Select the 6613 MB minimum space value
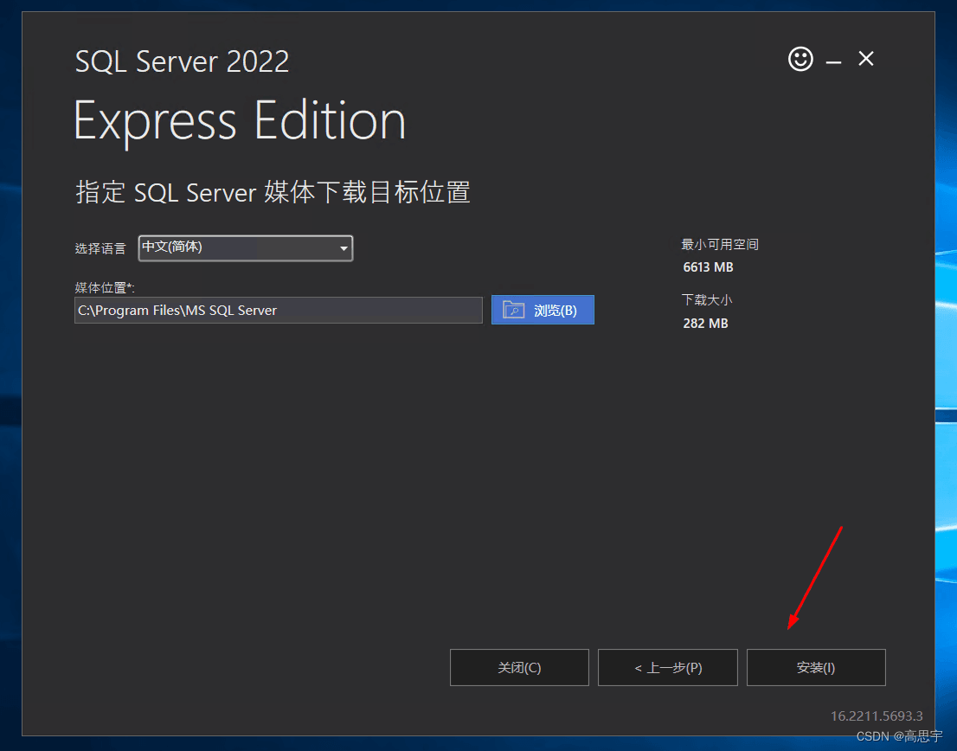Image resolution: width=957 pixels, height=751 pixels. (x=708, y=267)
